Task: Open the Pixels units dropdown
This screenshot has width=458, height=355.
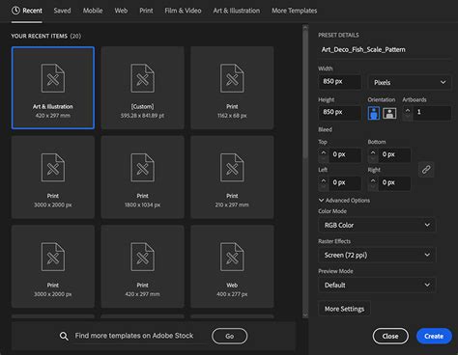Action: coord(410,82)
